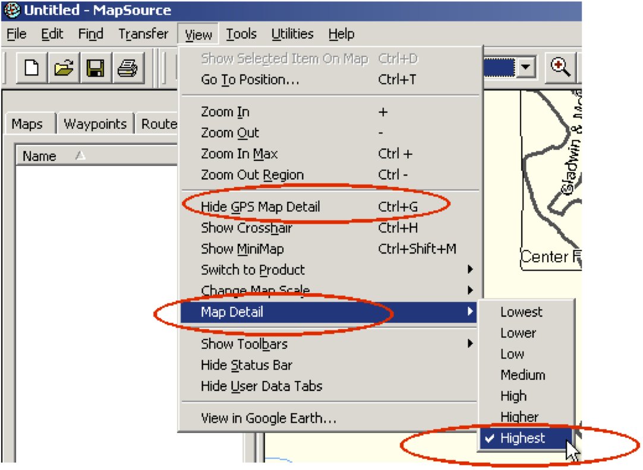
Task: Set map detail to Lowest
Action: (x=527, y=312)
